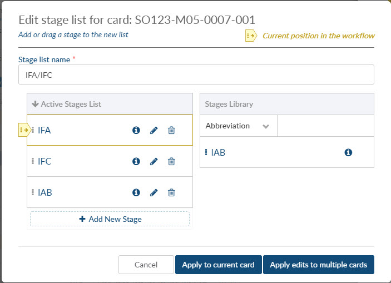Delete the IAB stage via trash icon
This screenshot has width=391, height=283.
pyautogui.click(x=171, y=192)
